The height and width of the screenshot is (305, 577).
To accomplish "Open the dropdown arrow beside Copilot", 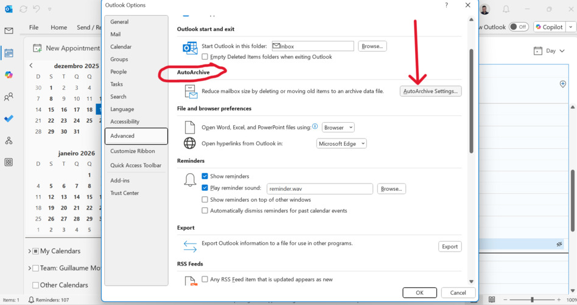I will pyautogui.click(x=571, y=27).
